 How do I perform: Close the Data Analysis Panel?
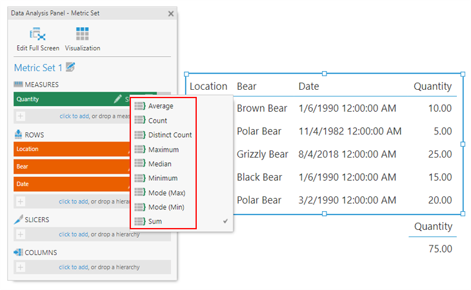171,14
